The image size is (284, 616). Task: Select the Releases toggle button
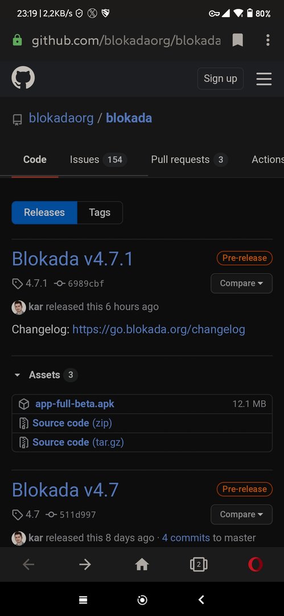coord(44,213)
